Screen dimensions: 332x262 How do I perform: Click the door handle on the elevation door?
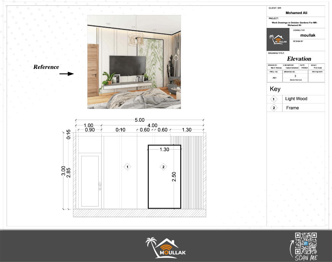pyautogui.click(x=99, y=186)
